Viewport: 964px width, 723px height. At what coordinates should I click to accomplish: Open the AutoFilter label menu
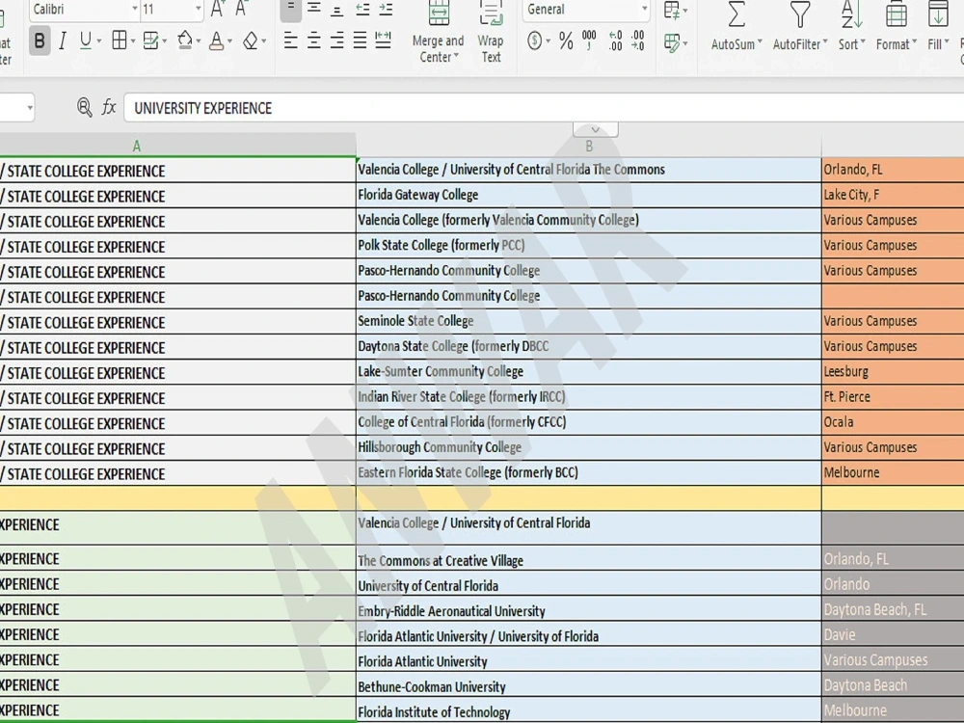click(800, 44)
